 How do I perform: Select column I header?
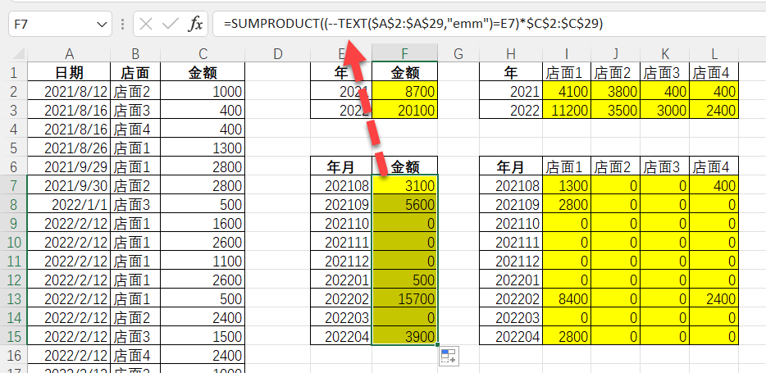pyautogui.click(x=567, y=54)
